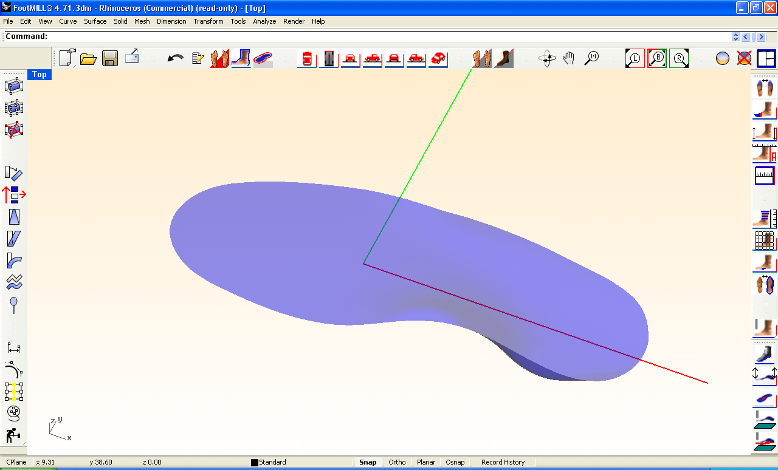Select the Rotate view icon
This screenshot has width=778, height=470.
547,59
